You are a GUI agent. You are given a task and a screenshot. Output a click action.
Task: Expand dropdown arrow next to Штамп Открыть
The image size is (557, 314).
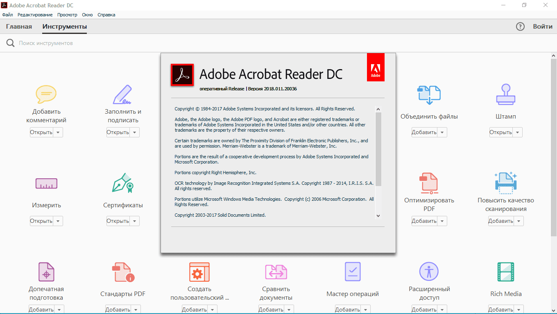coord(517,132)
